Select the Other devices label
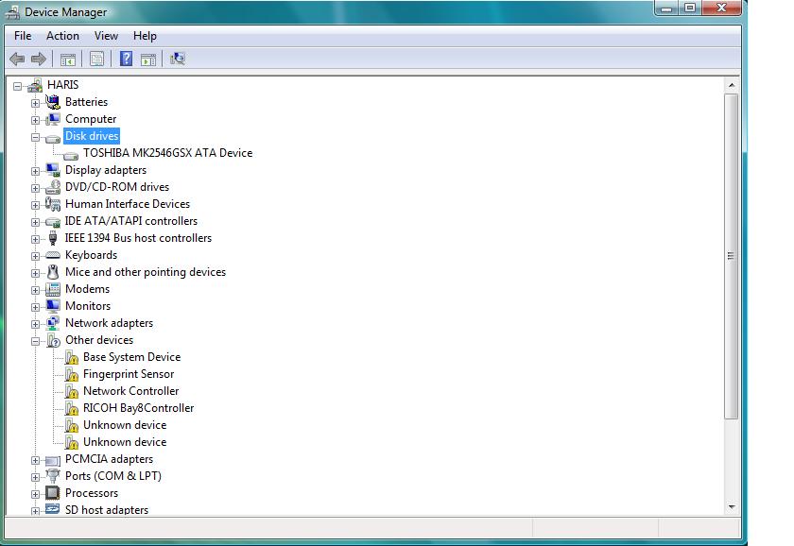Viewport: 794px width, 546px height. (99, 340)
